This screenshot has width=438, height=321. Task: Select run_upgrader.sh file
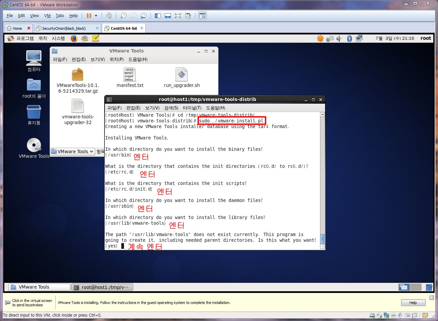pos(182,78)
